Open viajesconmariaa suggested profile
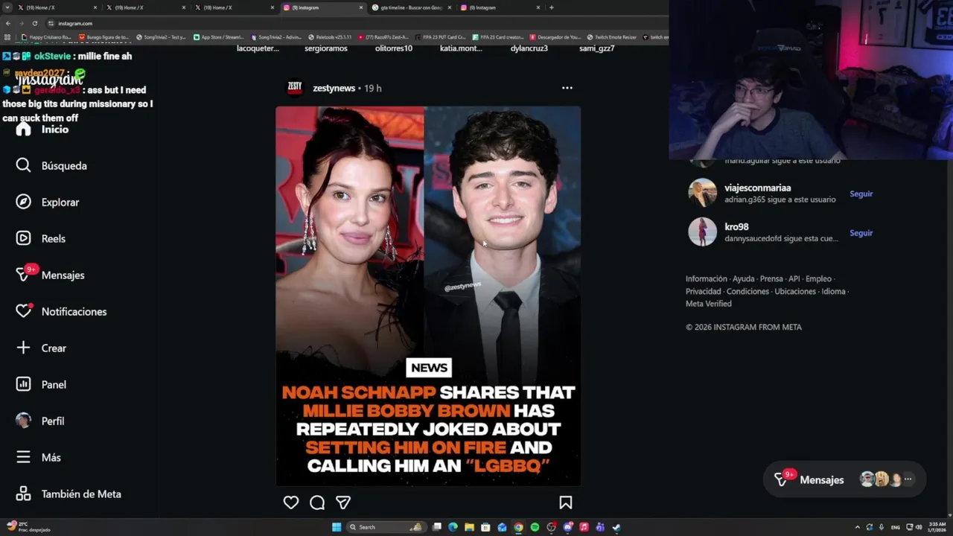 click(x=757, y=188)
